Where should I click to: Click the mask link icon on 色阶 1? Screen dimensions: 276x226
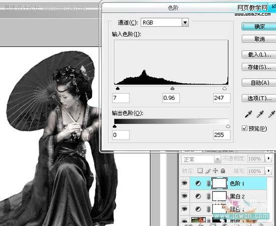pyautogui.click(x=208, y=183)
